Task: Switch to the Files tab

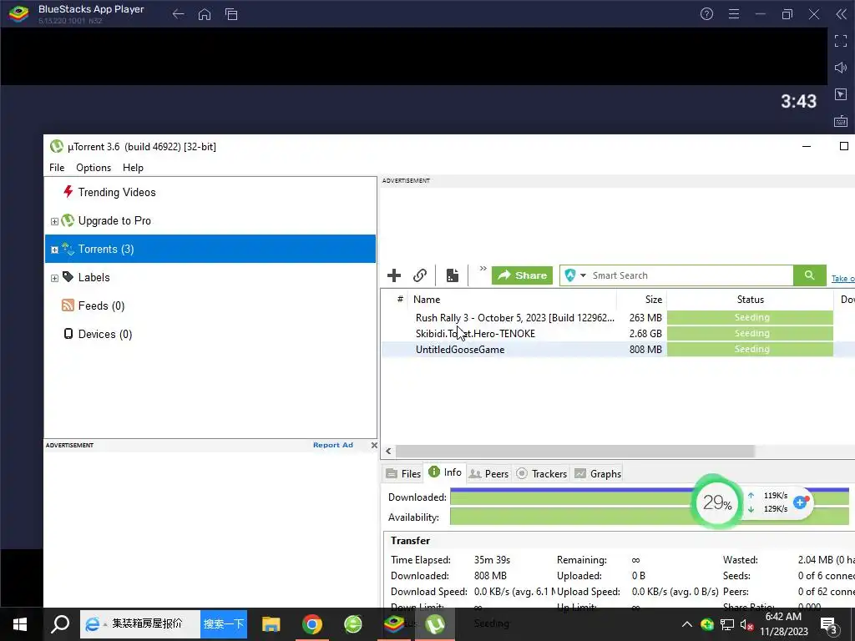Action: pyautogui.click(x=403, y=474)
